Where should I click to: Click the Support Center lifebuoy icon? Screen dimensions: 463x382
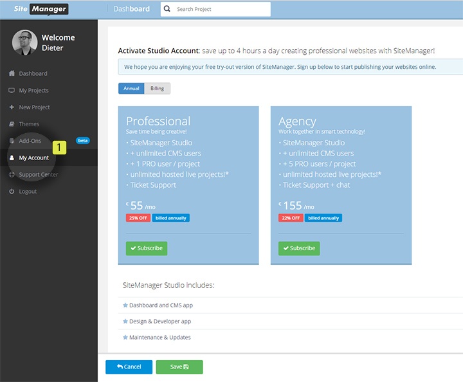[12, 174]
